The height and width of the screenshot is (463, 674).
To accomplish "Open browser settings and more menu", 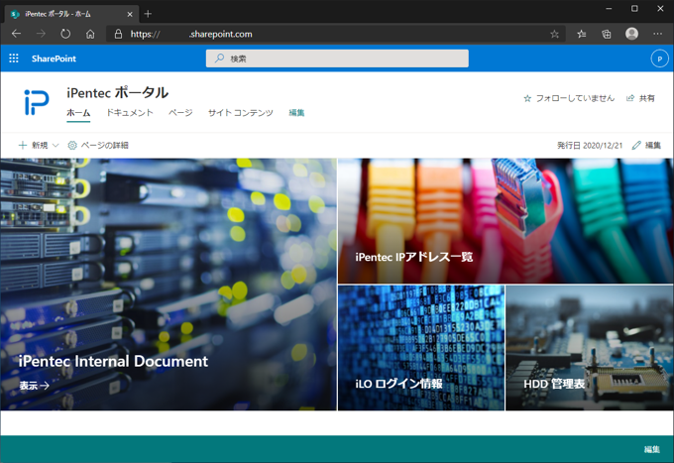I will [658, 34].
